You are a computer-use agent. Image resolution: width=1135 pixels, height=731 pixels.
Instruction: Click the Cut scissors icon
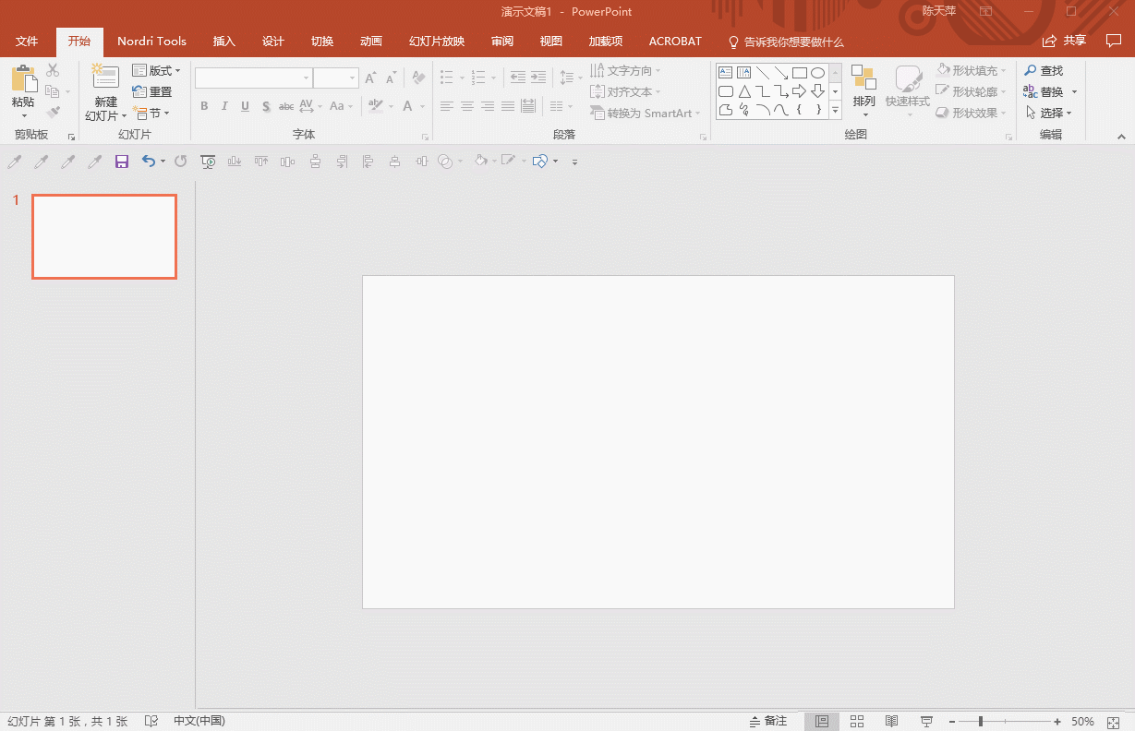point(53,70)
